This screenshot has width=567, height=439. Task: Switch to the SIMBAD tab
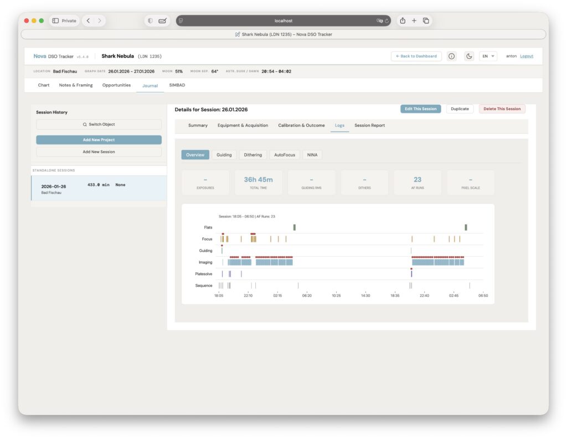click(177, 85)
